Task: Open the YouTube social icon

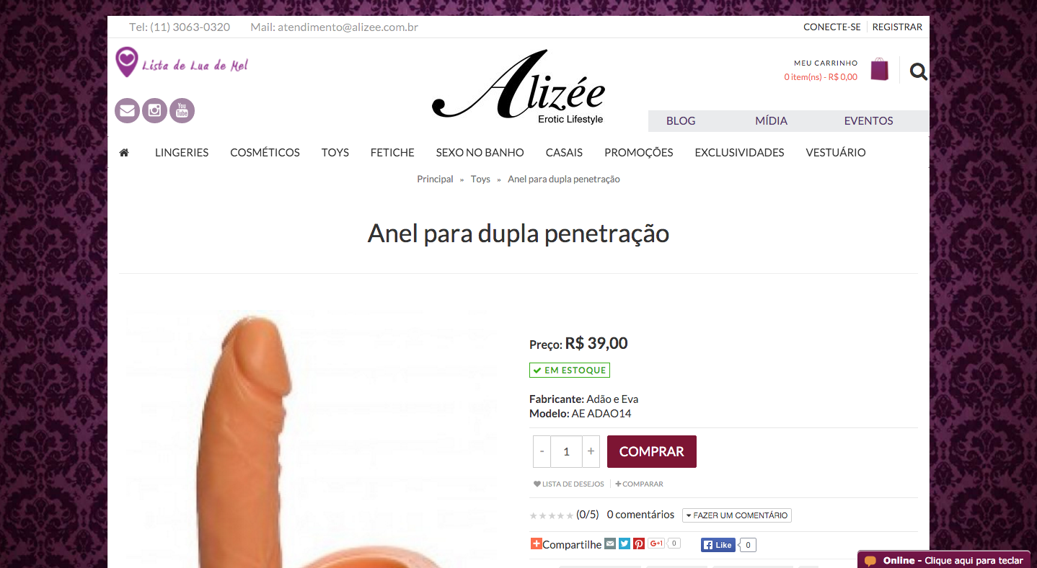Action: coord(182,111)
